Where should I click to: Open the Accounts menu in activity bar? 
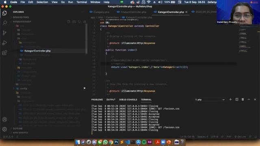(x=4, y=119)
